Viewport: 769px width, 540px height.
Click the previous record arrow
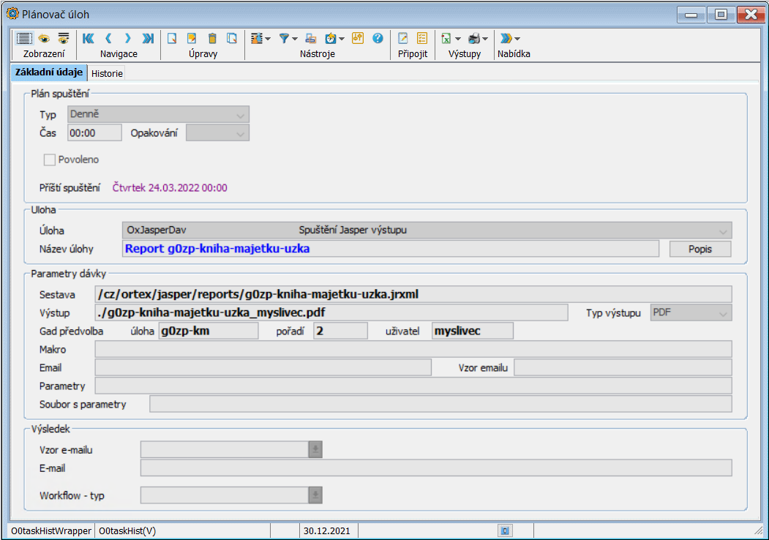point(108,39)
